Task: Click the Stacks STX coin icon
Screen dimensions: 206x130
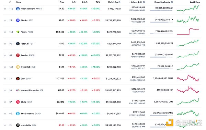Action: point(18,20)
